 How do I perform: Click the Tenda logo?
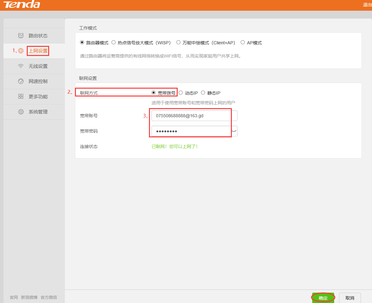(22, 5)
